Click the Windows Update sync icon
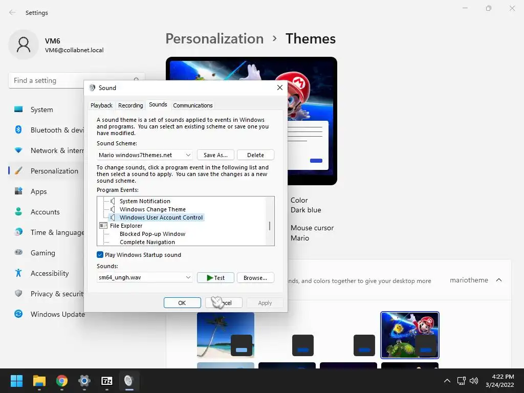Screen dimensions: 524x393 point(18,314)
